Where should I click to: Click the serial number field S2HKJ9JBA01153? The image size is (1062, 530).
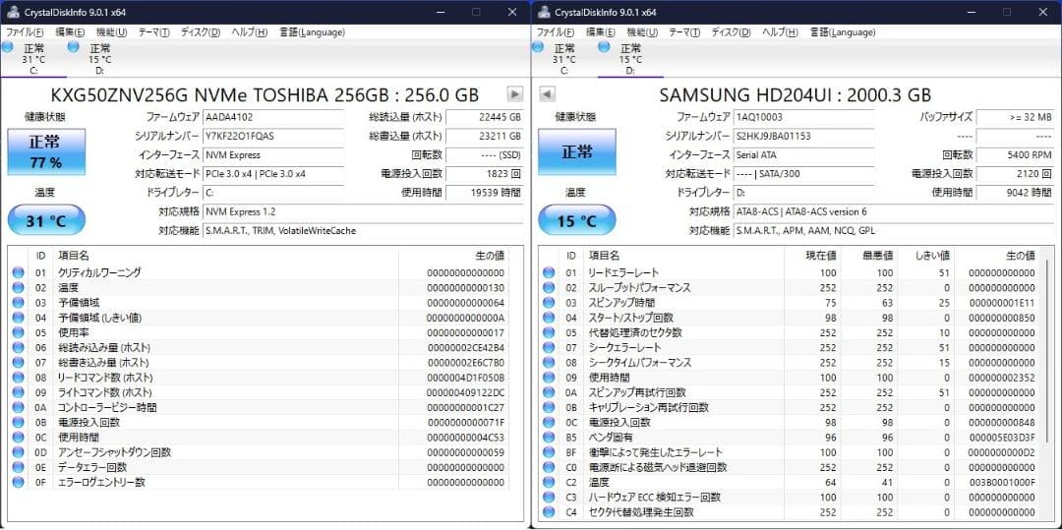804,136
